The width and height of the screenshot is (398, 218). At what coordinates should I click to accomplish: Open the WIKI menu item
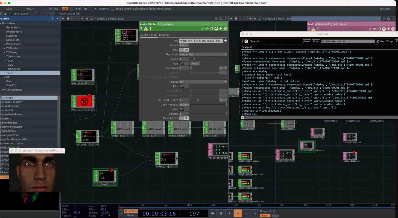[9, 9]
